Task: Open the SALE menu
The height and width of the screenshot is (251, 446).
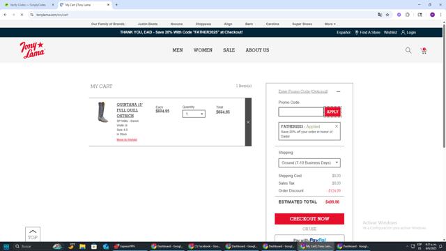Action: [x=229, y=50]
